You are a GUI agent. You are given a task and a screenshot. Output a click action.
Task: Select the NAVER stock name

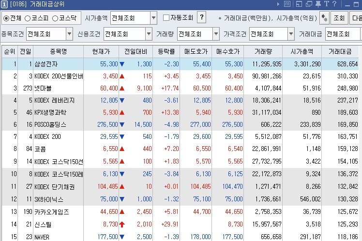42,237
